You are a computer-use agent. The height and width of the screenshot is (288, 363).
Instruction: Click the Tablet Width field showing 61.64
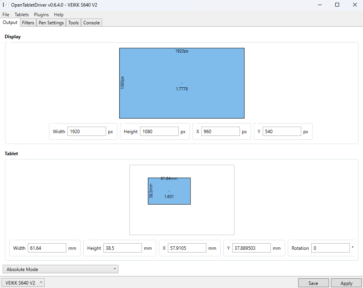point(47,248)
